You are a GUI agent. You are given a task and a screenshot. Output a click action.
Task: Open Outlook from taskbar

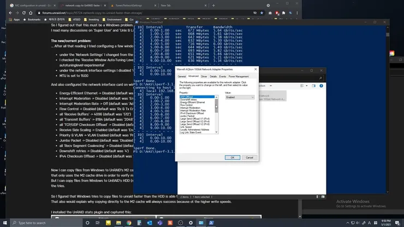pyautogui.click(x=150, y=223)
